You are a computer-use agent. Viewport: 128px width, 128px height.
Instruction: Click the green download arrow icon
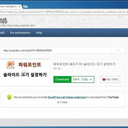[9, 97]
